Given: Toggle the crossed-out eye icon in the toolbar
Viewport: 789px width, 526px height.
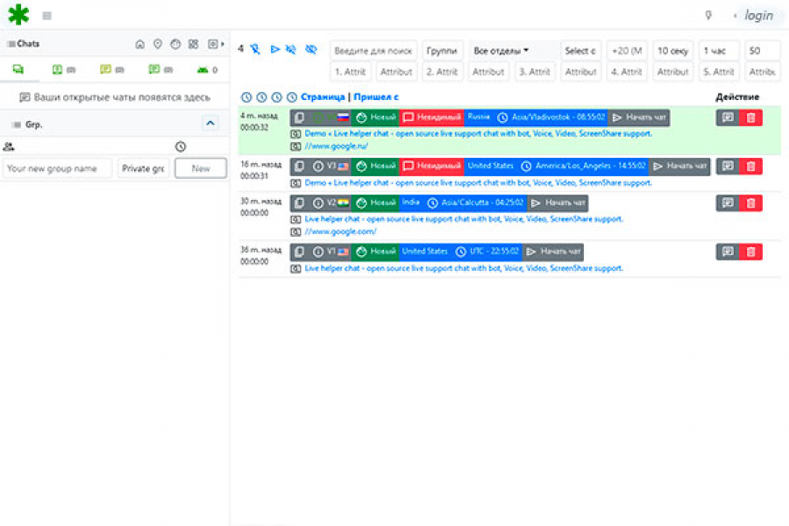Looking at the screenshot, I should click(x=311, y=49).
